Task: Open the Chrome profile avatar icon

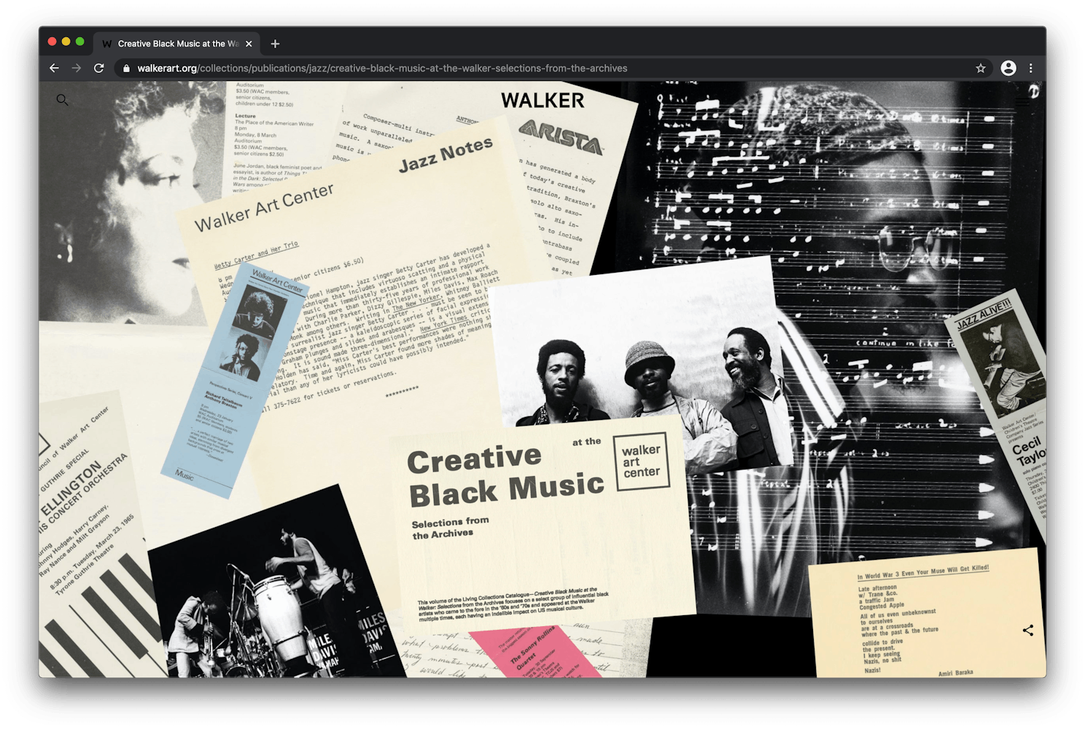Action: (1008, 69)
